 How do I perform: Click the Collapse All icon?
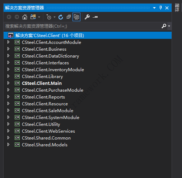tap(69, 17)
